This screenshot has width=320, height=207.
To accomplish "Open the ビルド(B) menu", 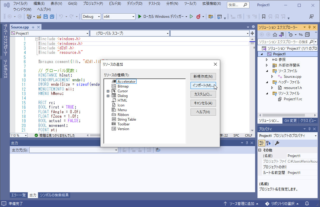I will [115, 4].
